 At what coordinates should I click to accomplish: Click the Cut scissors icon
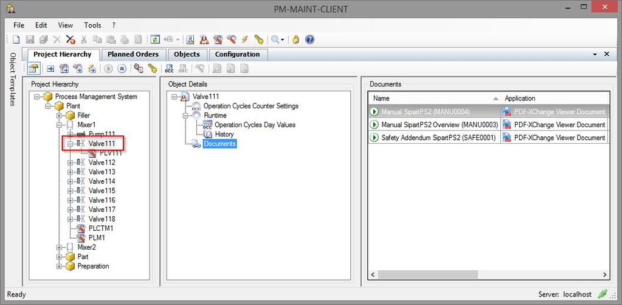(84, 40)
